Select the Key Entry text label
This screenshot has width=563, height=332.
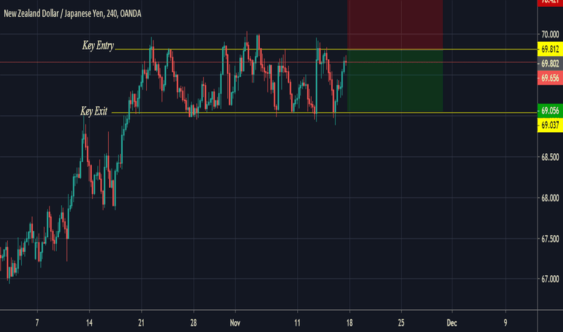click(98, 46)
